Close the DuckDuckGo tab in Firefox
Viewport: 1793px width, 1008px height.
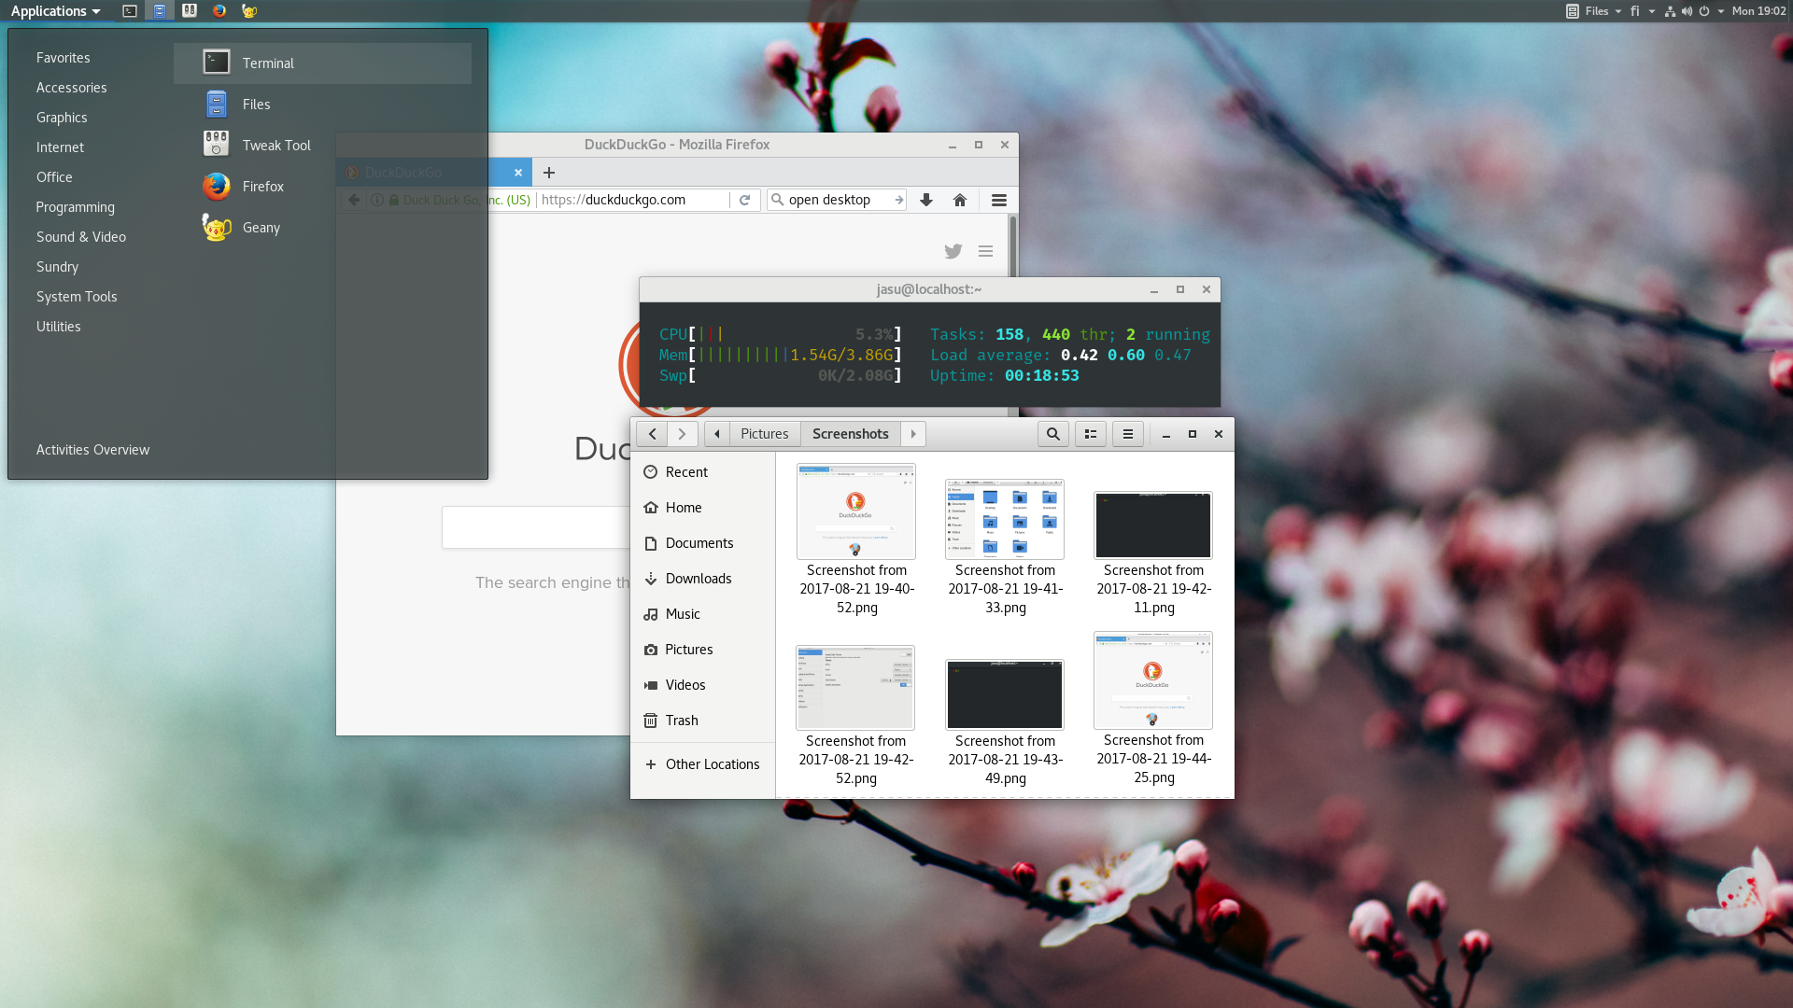click(518, 173)
